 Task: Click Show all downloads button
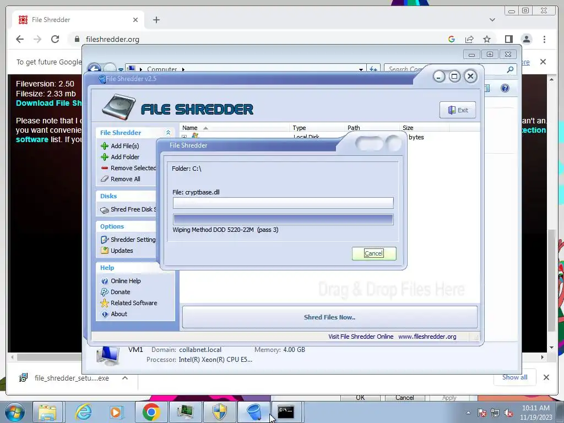515,377
